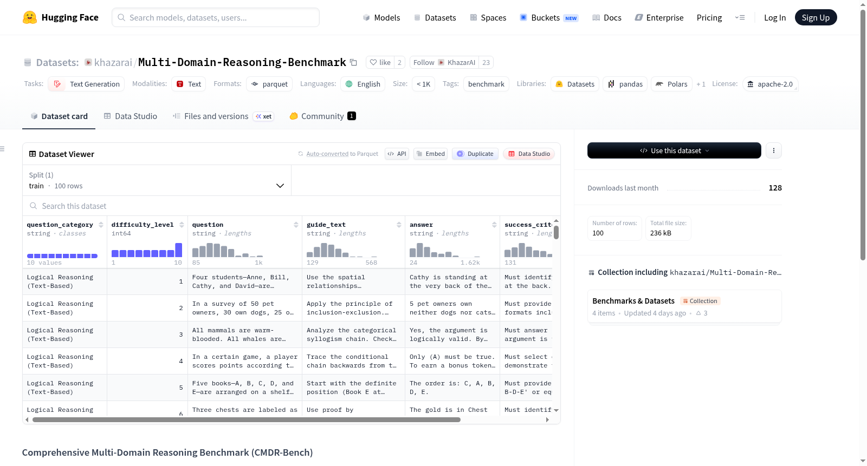Viewport: 867px width, 466px height.
Task: Click the API button in viewer
Action: (x=397, y=154)
